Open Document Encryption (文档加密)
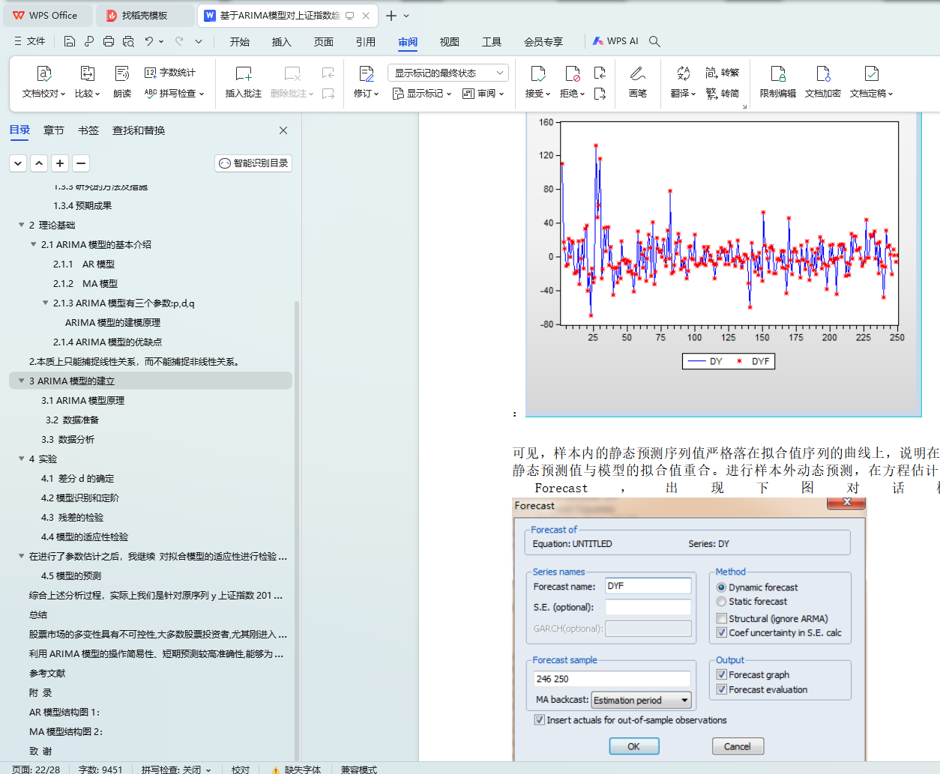 click(823, 82)
